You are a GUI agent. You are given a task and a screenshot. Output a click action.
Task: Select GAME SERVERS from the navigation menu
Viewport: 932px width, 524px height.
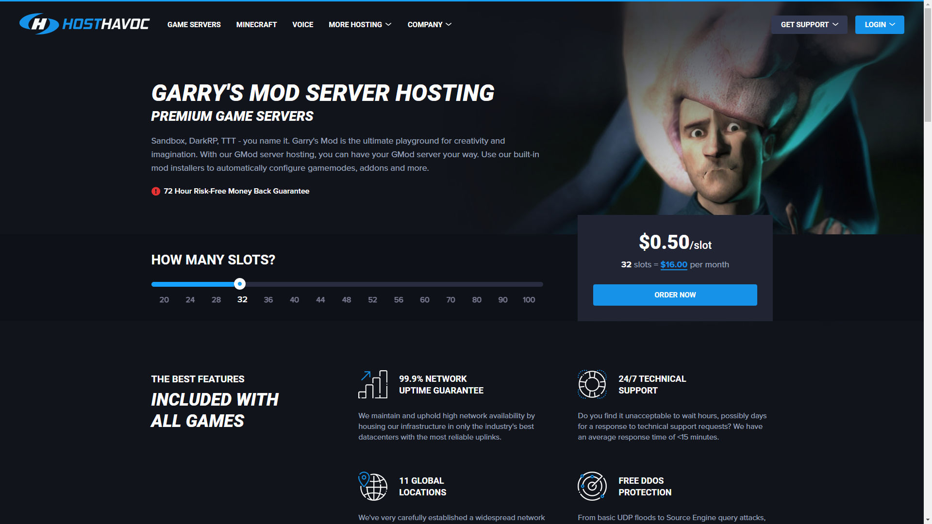pos(194,24)
